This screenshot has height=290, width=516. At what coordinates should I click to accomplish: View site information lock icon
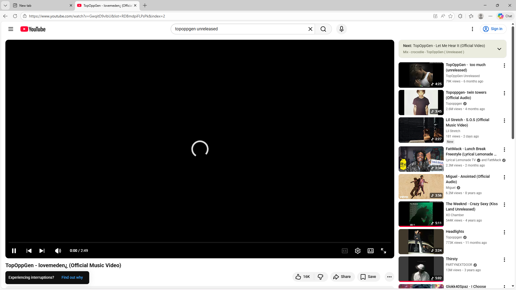[25, 16]
